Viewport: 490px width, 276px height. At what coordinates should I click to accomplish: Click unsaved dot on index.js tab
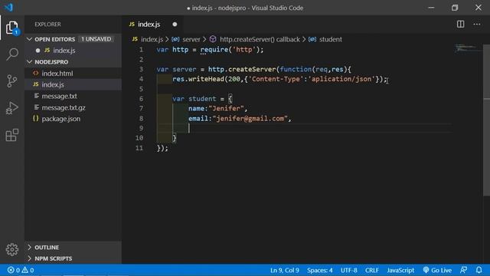[x=175, y=24]
